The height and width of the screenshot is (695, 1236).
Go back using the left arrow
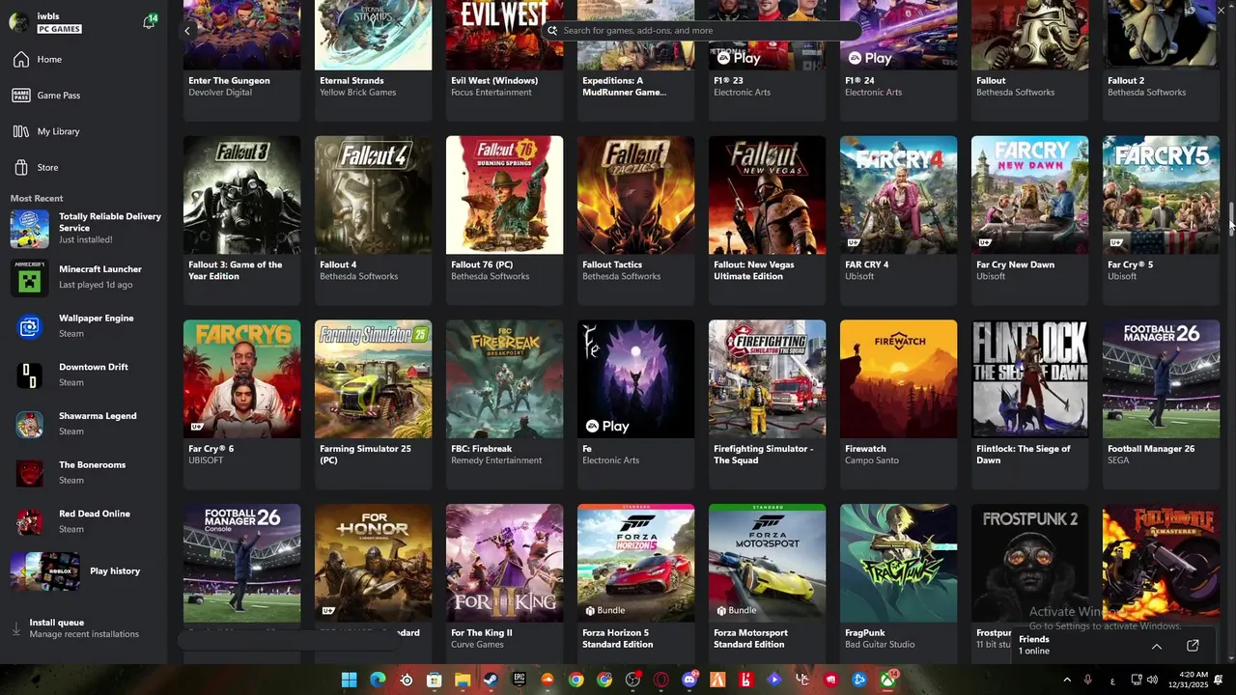(x=187, y=31)
